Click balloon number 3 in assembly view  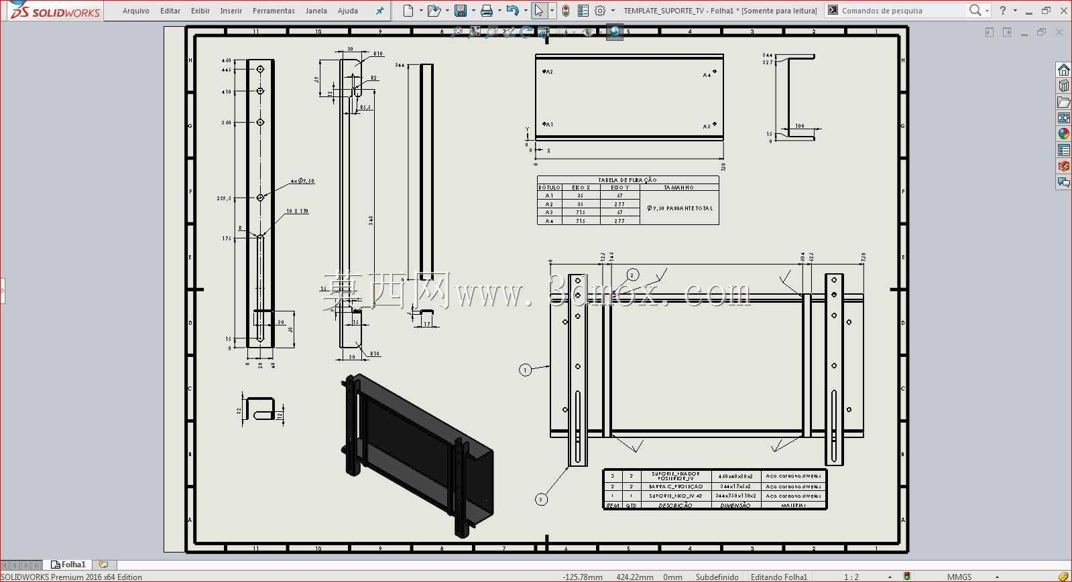click(x=541, y=499)
